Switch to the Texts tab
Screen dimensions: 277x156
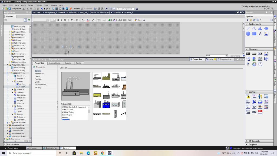coord(78,63)
